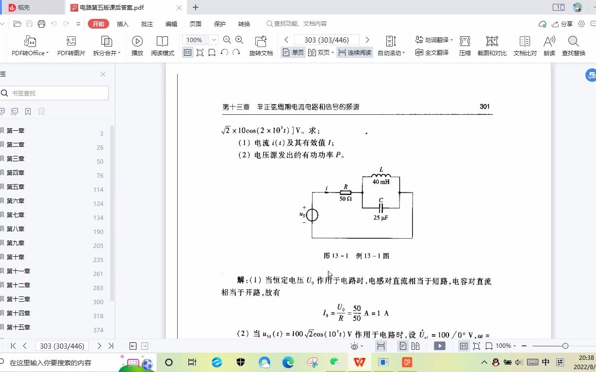Open the 压缩 compression tool
Image resolution: width=596 pixels, height=372 pixels.
[x=464, y=46]
